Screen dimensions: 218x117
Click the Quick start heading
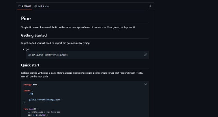click(x=30, y=65)
